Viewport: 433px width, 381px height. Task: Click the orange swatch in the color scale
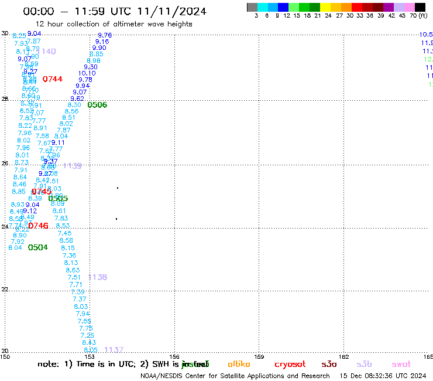pyautogui.click(x=346, y=7)
